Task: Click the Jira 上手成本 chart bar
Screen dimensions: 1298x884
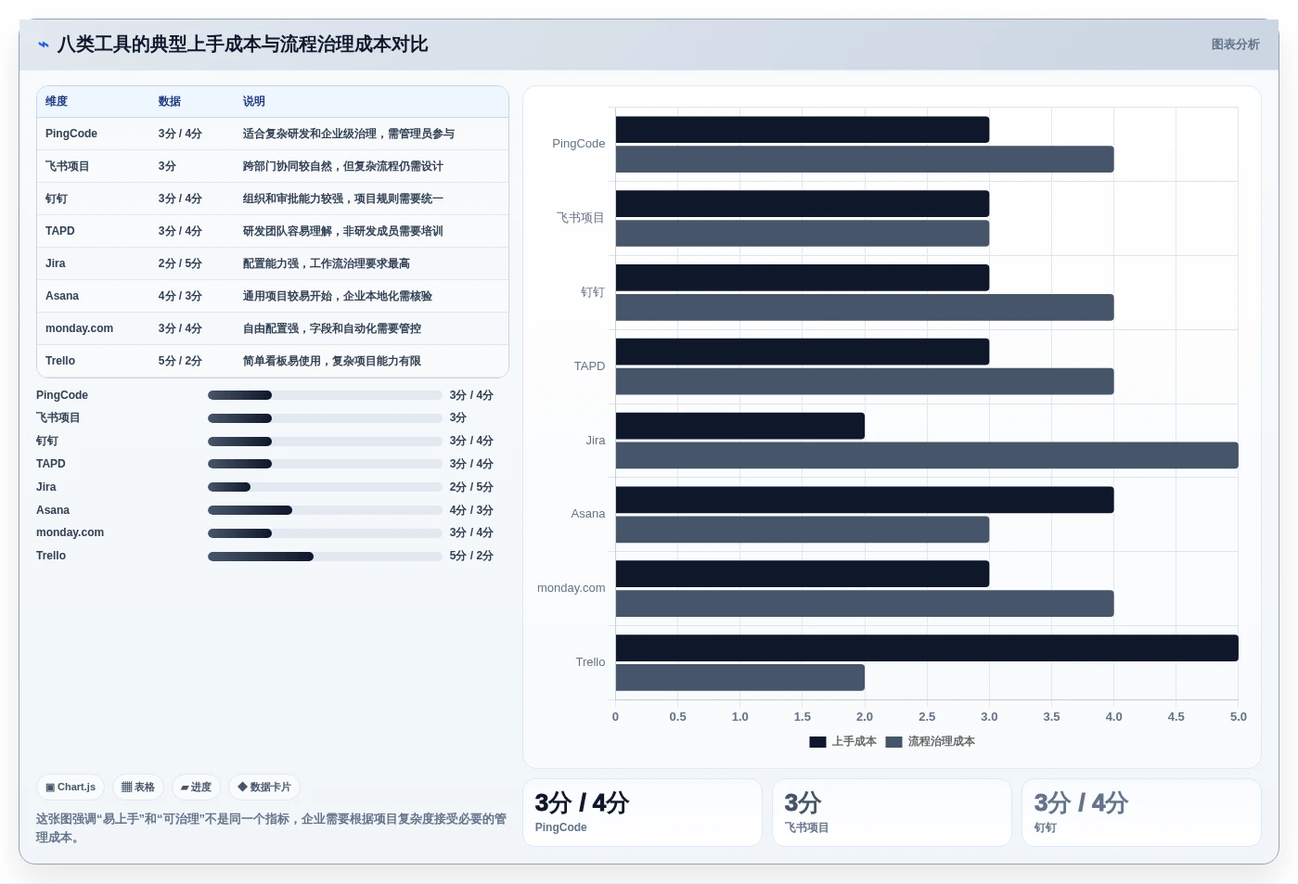Action: [740, 426]
